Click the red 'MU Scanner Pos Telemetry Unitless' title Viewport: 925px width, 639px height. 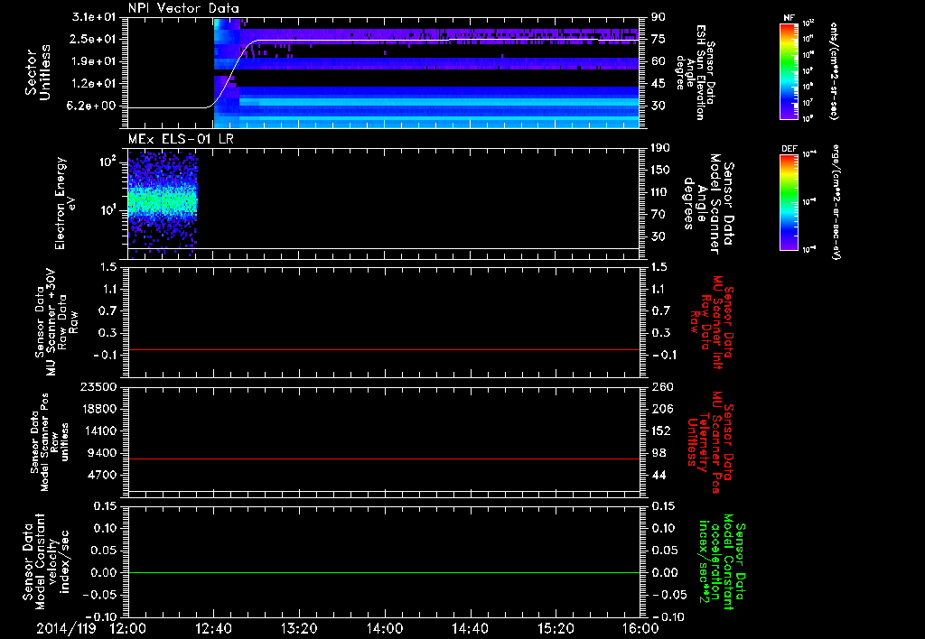pos(710,442)
